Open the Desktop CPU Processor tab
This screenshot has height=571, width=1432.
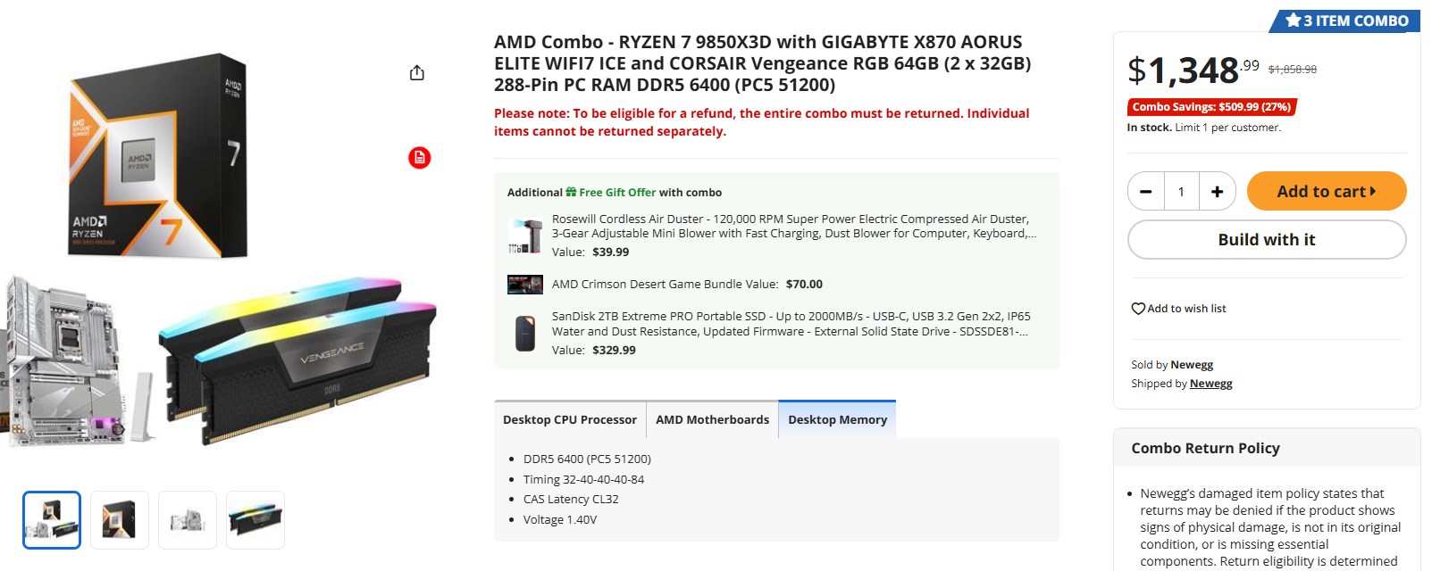tap(570, 420)
